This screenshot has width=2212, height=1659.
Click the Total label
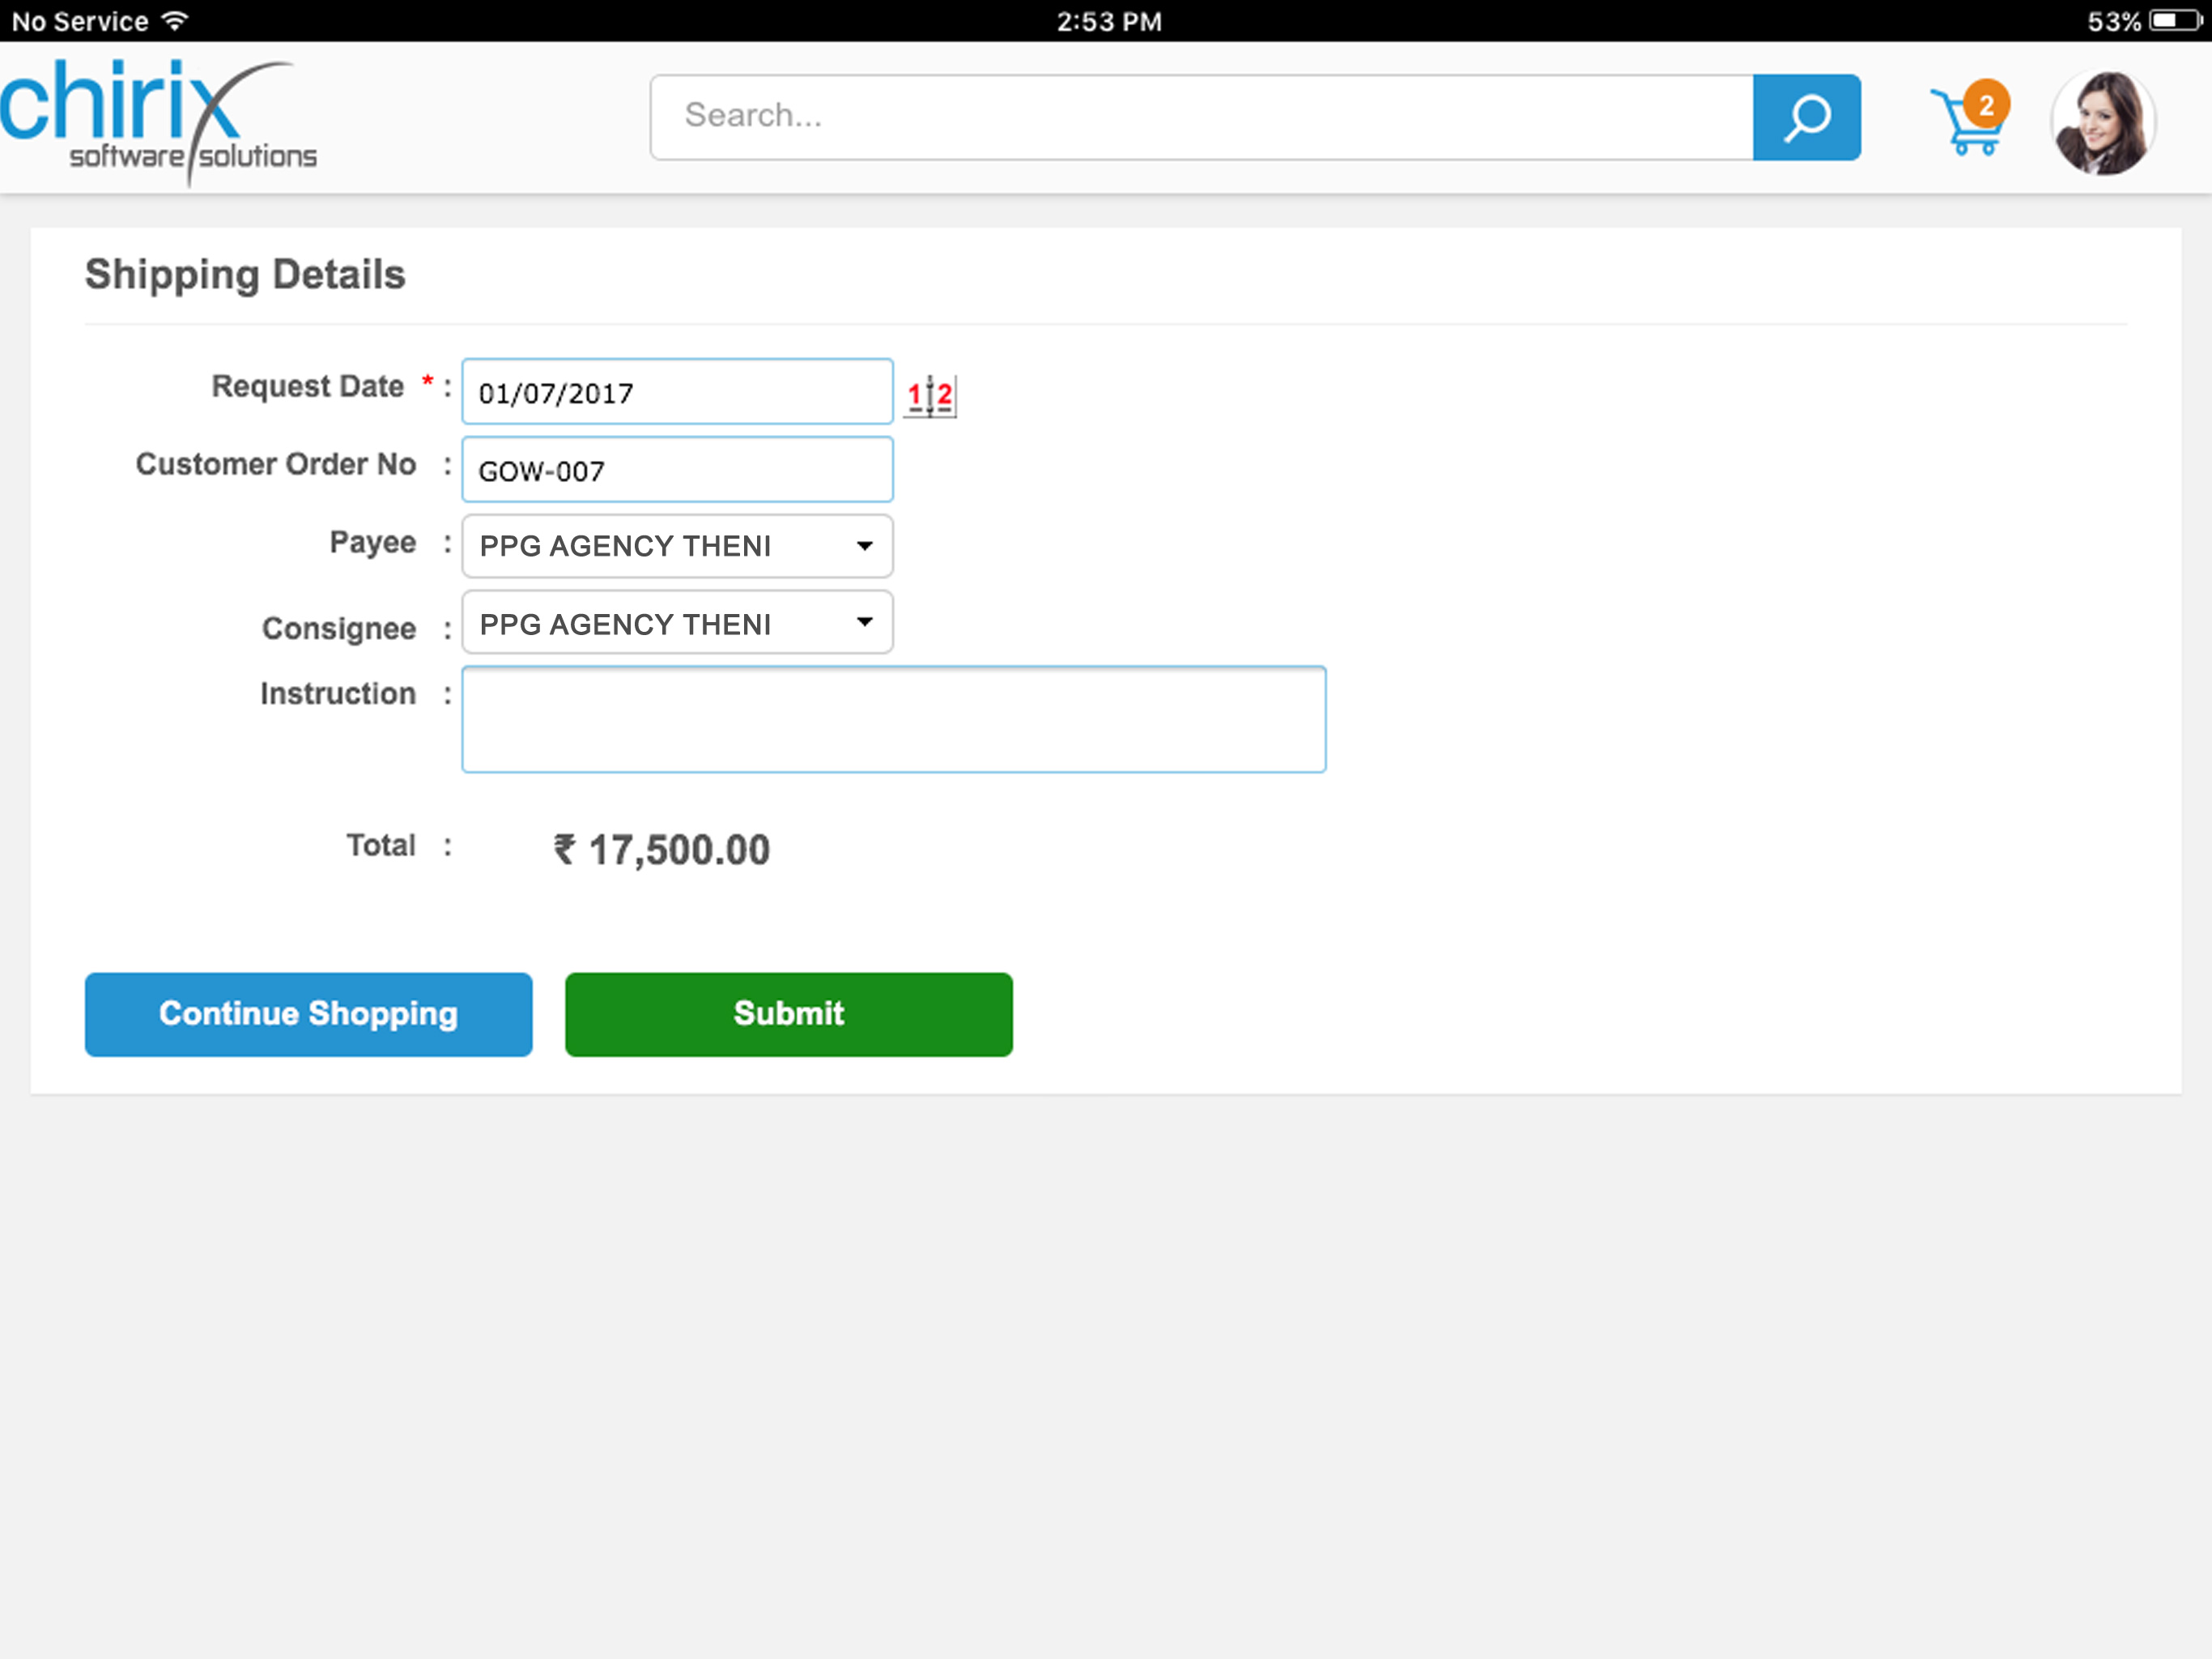381,846
